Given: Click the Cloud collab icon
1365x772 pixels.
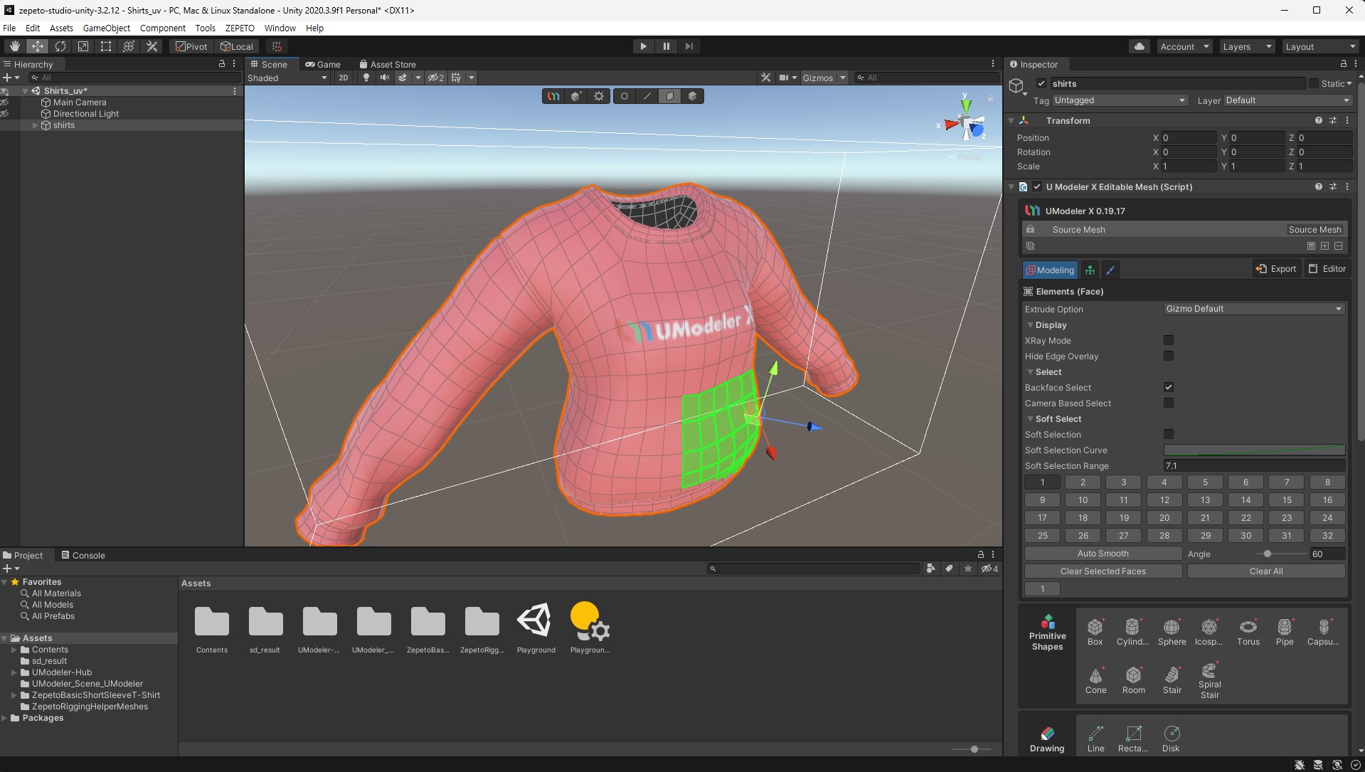Looking at the screenshot, I should click(1139, 46).
